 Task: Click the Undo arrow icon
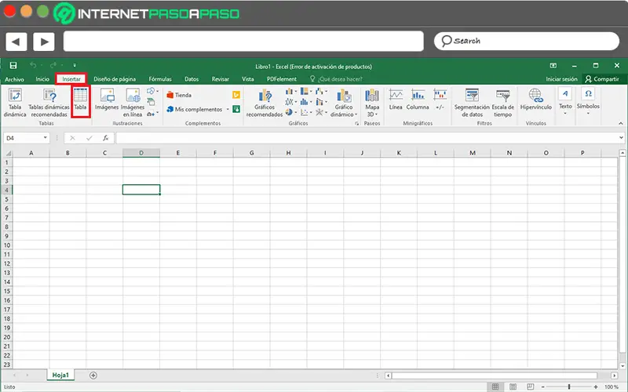click(33, 65)
